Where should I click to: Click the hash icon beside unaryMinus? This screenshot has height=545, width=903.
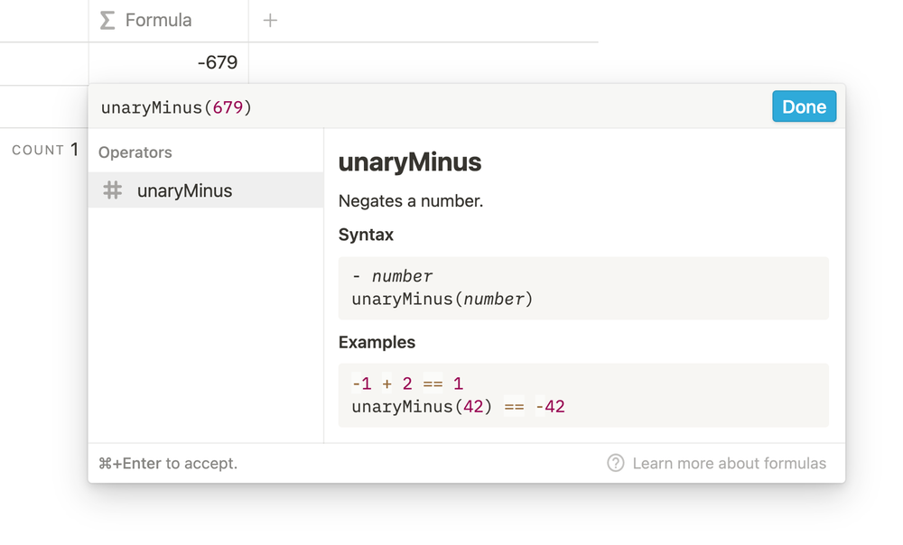113,190
